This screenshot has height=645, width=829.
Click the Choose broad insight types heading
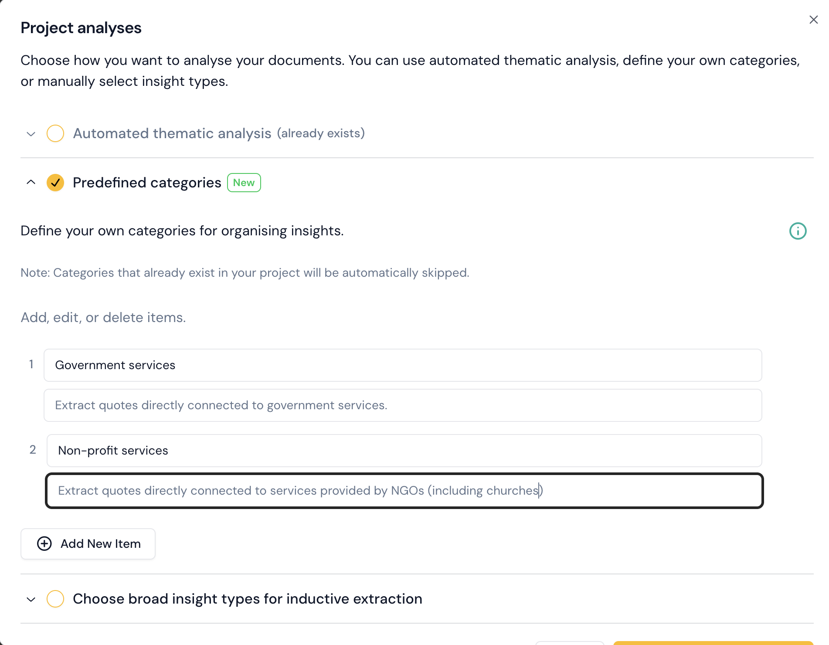tap(247, 599)
